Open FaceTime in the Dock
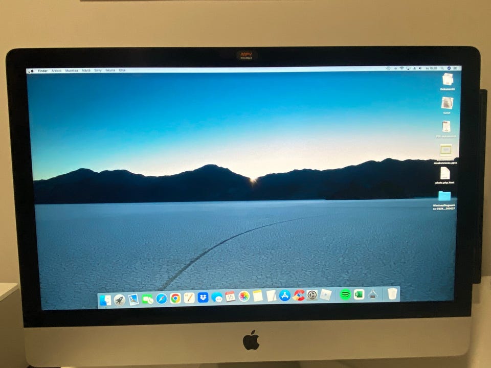The height and width of the screenshot is (368, 491). pyautogui.click(x=147, y=299)
